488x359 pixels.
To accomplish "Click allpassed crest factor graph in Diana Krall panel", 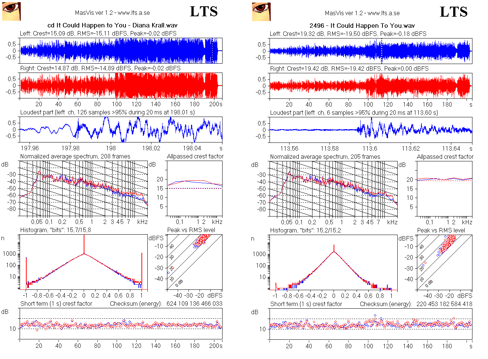I will pos(194,188).
